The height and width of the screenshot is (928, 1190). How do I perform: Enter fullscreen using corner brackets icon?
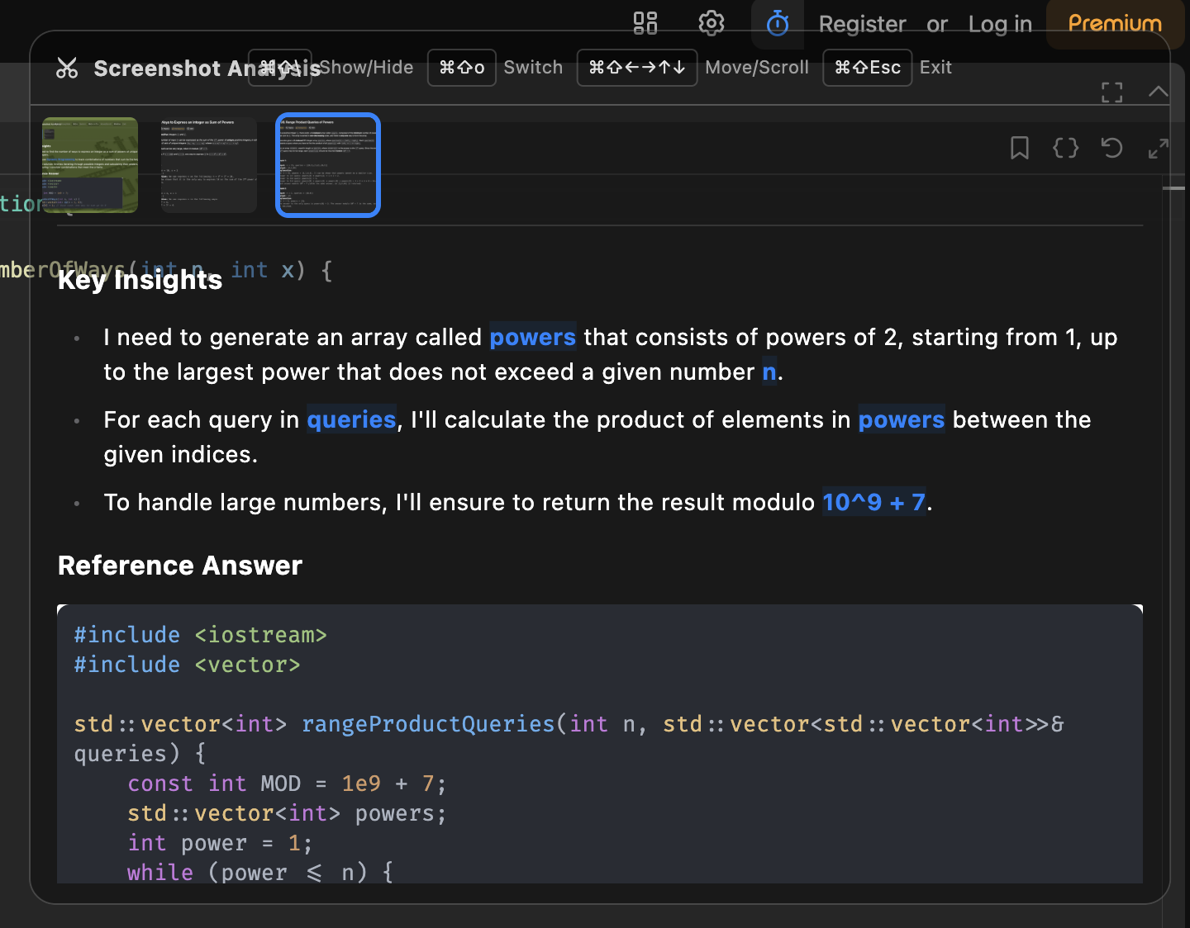click(x=1111, y=92)
